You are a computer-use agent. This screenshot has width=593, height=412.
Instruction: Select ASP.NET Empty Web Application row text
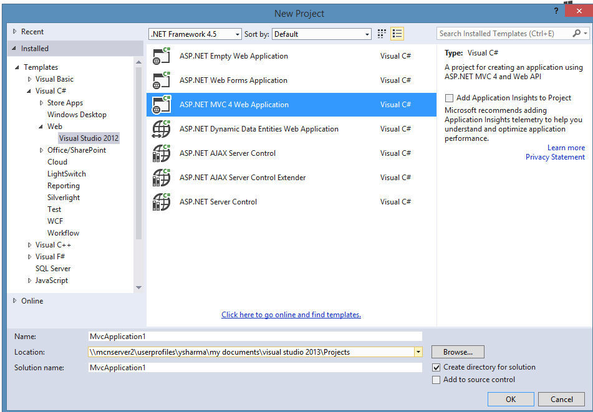click(x=234, y=56)
